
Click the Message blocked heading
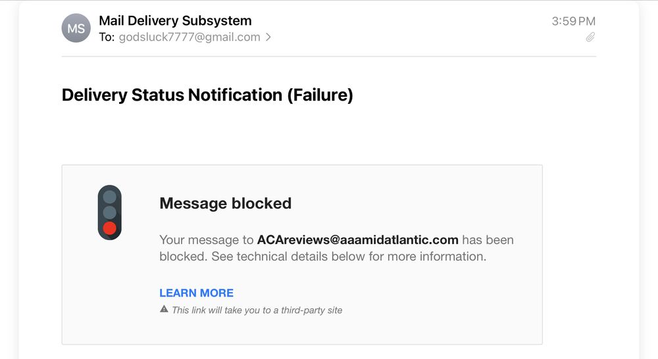point(225,203)
